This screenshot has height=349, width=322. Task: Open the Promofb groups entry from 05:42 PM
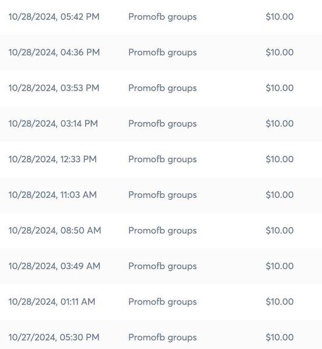(162, 17)
